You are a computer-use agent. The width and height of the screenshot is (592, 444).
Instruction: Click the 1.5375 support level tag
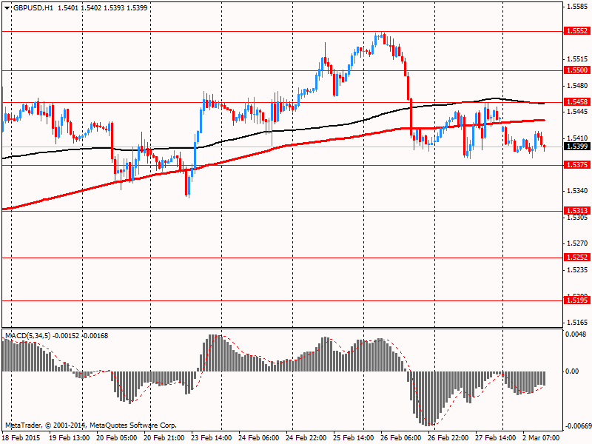coord(576,164)
